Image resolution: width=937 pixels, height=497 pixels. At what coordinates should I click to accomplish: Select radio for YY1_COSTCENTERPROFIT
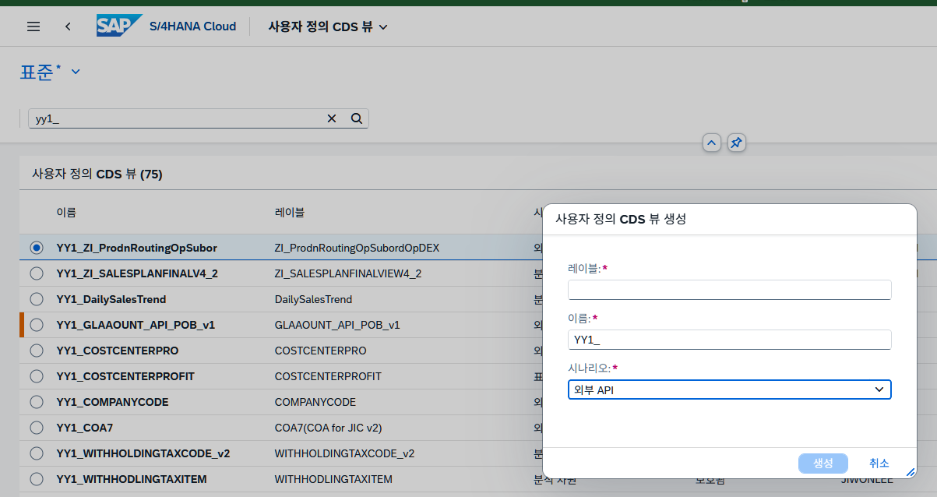click(37, 376)
